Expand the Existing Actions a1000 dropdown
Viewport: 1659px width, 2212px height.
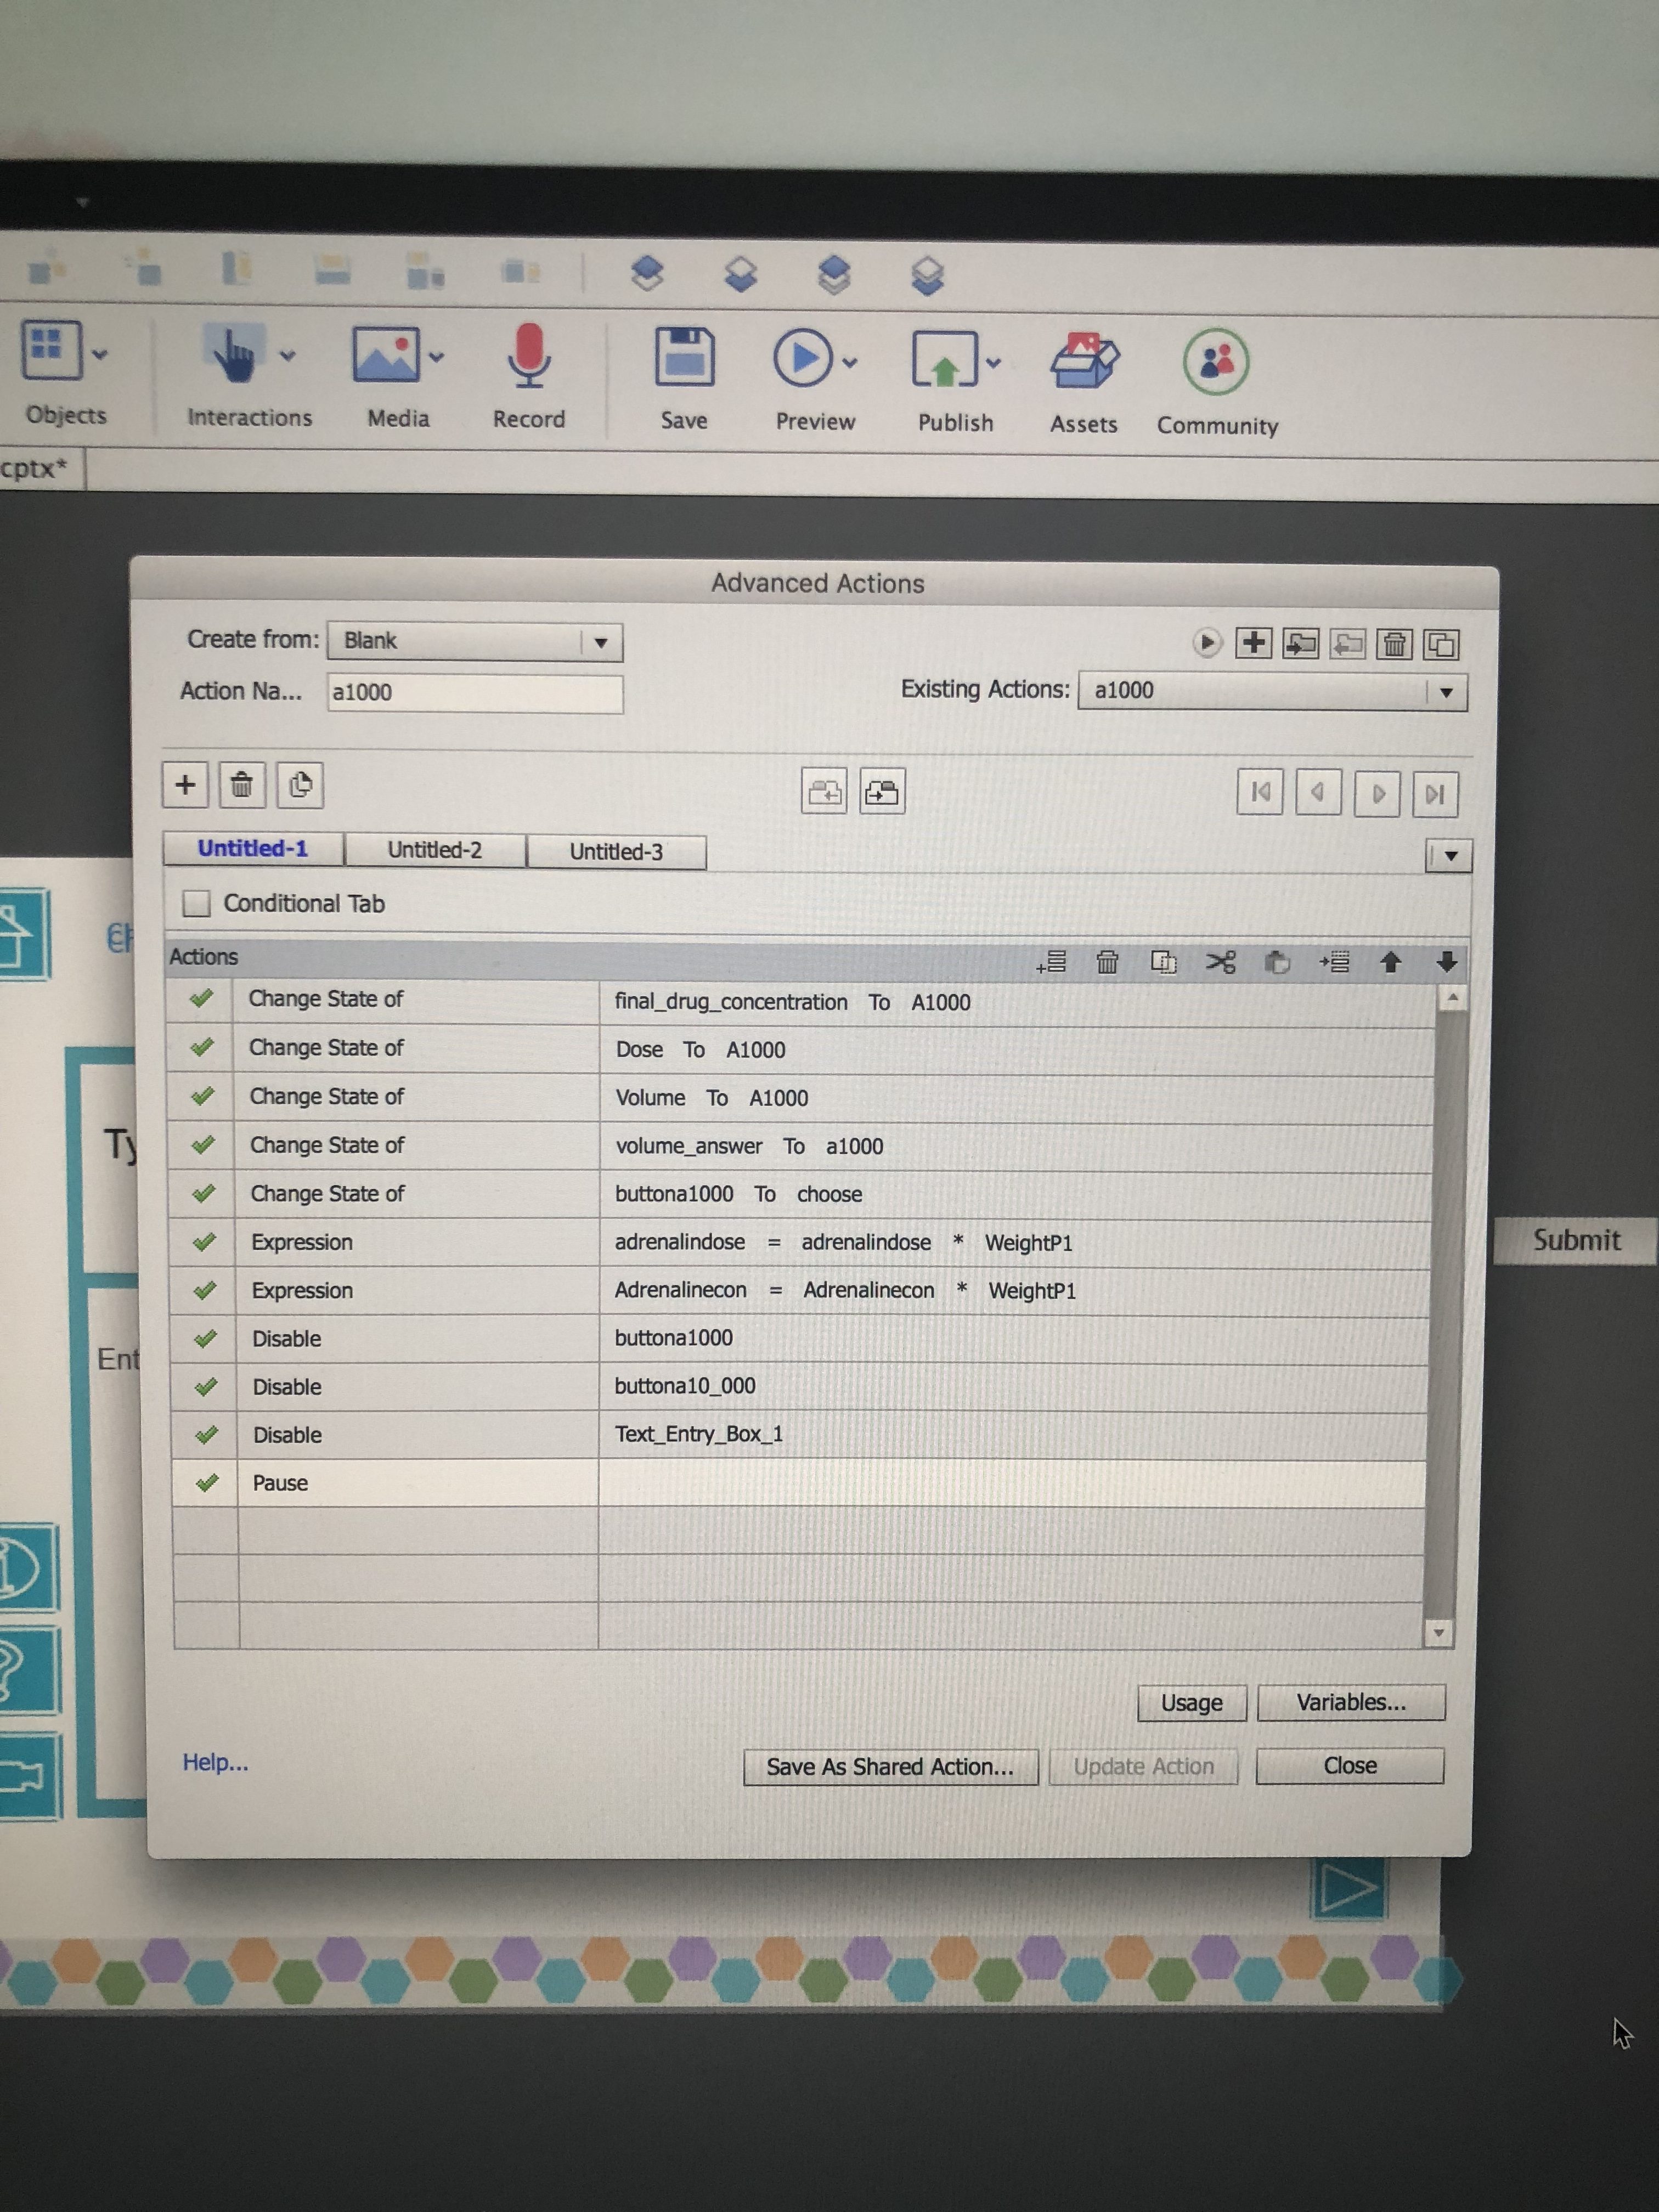tap(1445, 692)
